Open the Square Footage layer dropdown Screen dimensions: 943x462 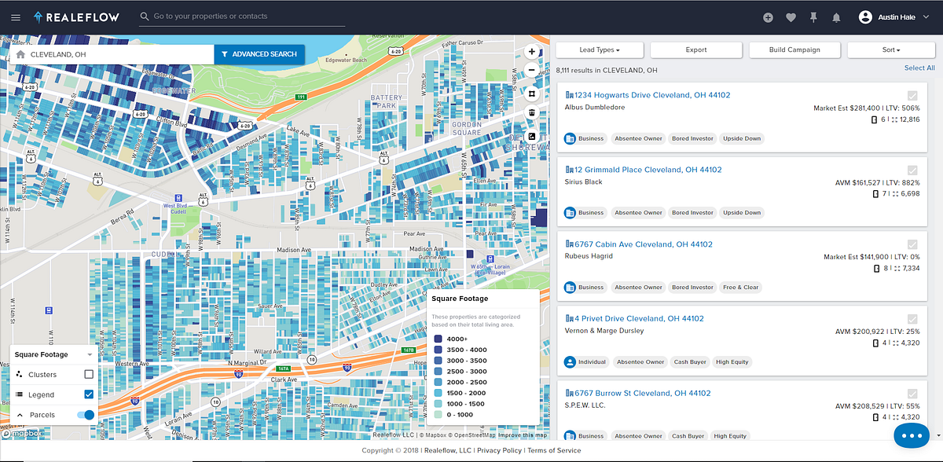click(53, 354)
